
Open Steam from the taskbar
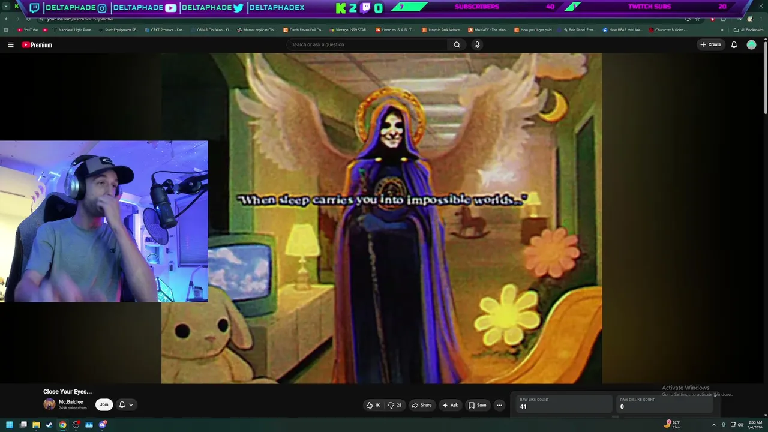(x=49, y=425)
